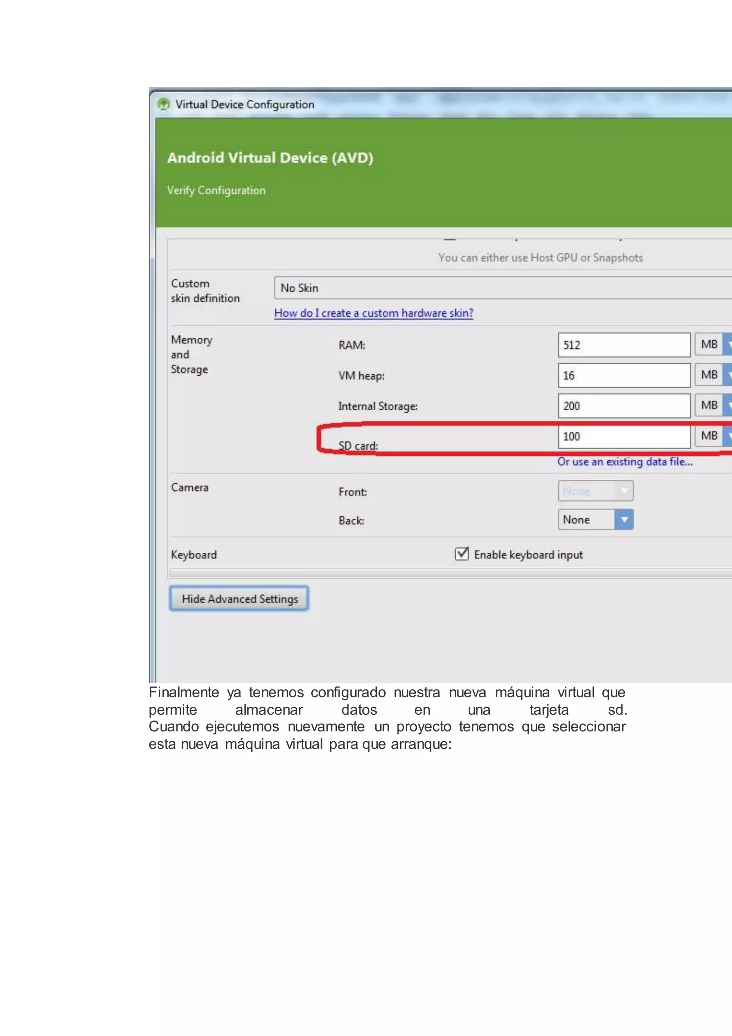The height and width of the screenshot is (1036, 732).
Task: Click the 'SD card:' label
Action: pyautogui.click(x=358, y=446)
